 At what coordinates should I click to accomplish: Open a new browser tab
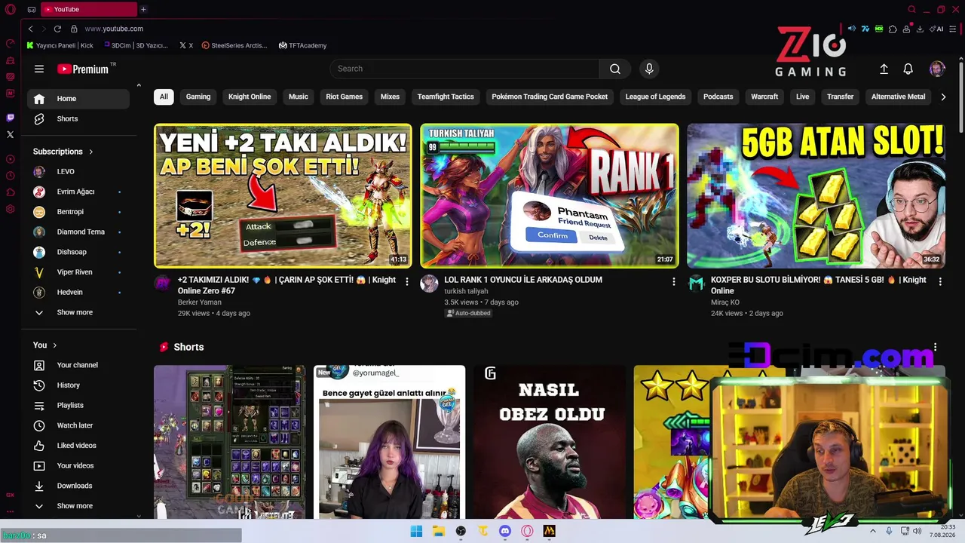[143, 9]
